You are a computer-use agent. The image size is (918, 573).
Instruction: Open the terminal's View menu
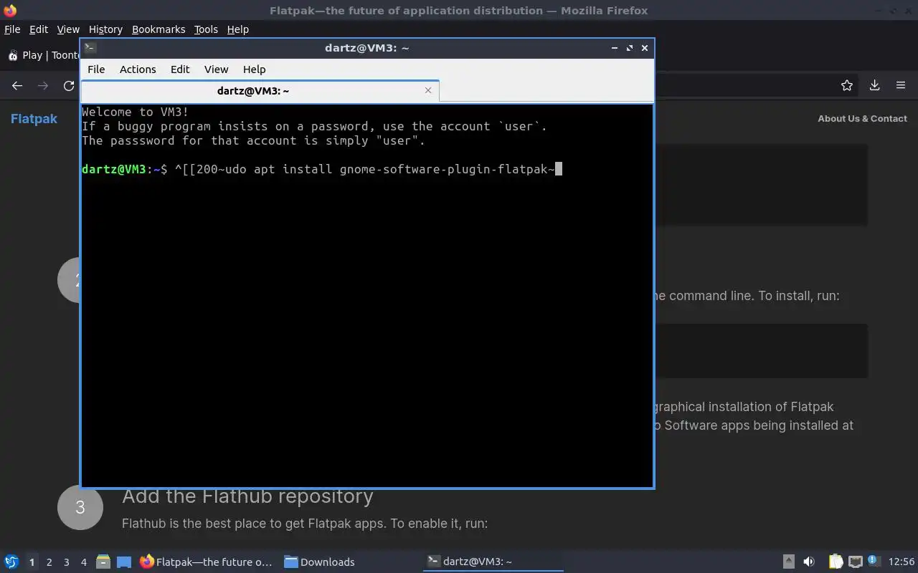216,69
